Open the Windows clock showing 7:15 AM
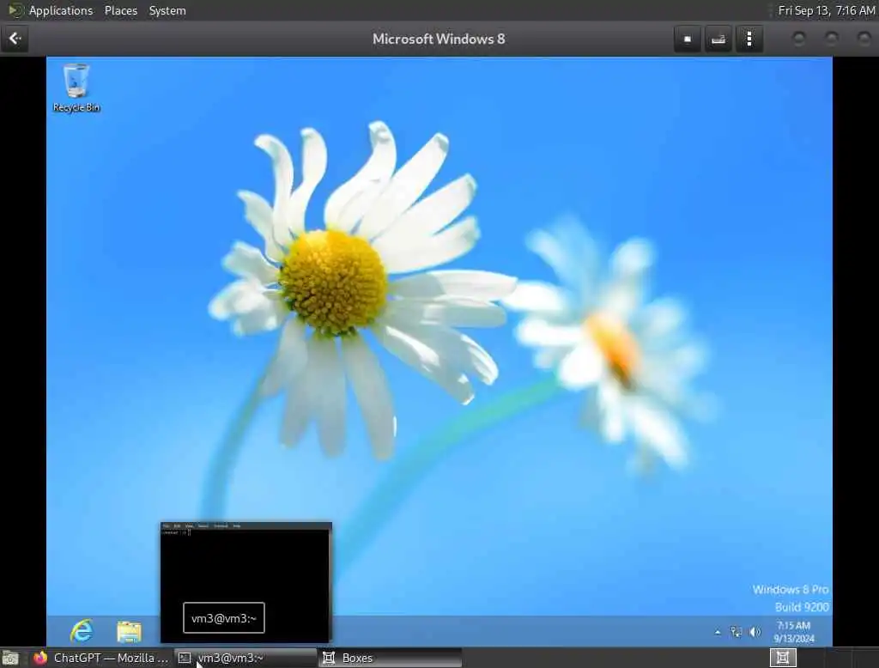879x668 pixels. (x=794, y=632)
